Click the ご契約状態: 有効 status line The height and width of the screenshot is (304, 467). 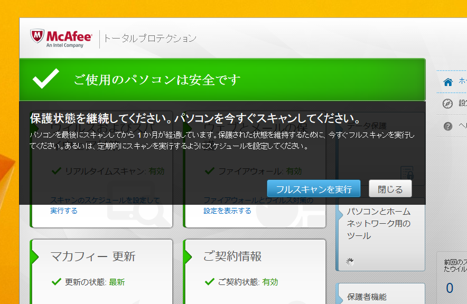[x=248, y=282]
